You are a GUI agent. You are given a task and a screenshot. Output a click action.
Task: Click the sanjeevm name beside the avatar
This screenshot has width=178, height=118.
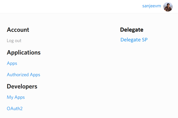click(x=152, y=6)
